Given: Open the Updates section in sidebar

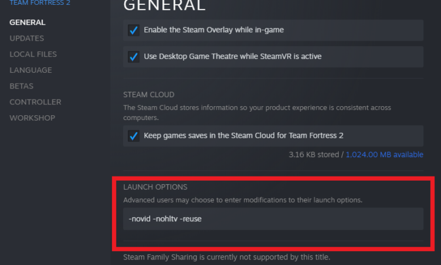Looking at the screenshot, I should (x=27, y=38).
